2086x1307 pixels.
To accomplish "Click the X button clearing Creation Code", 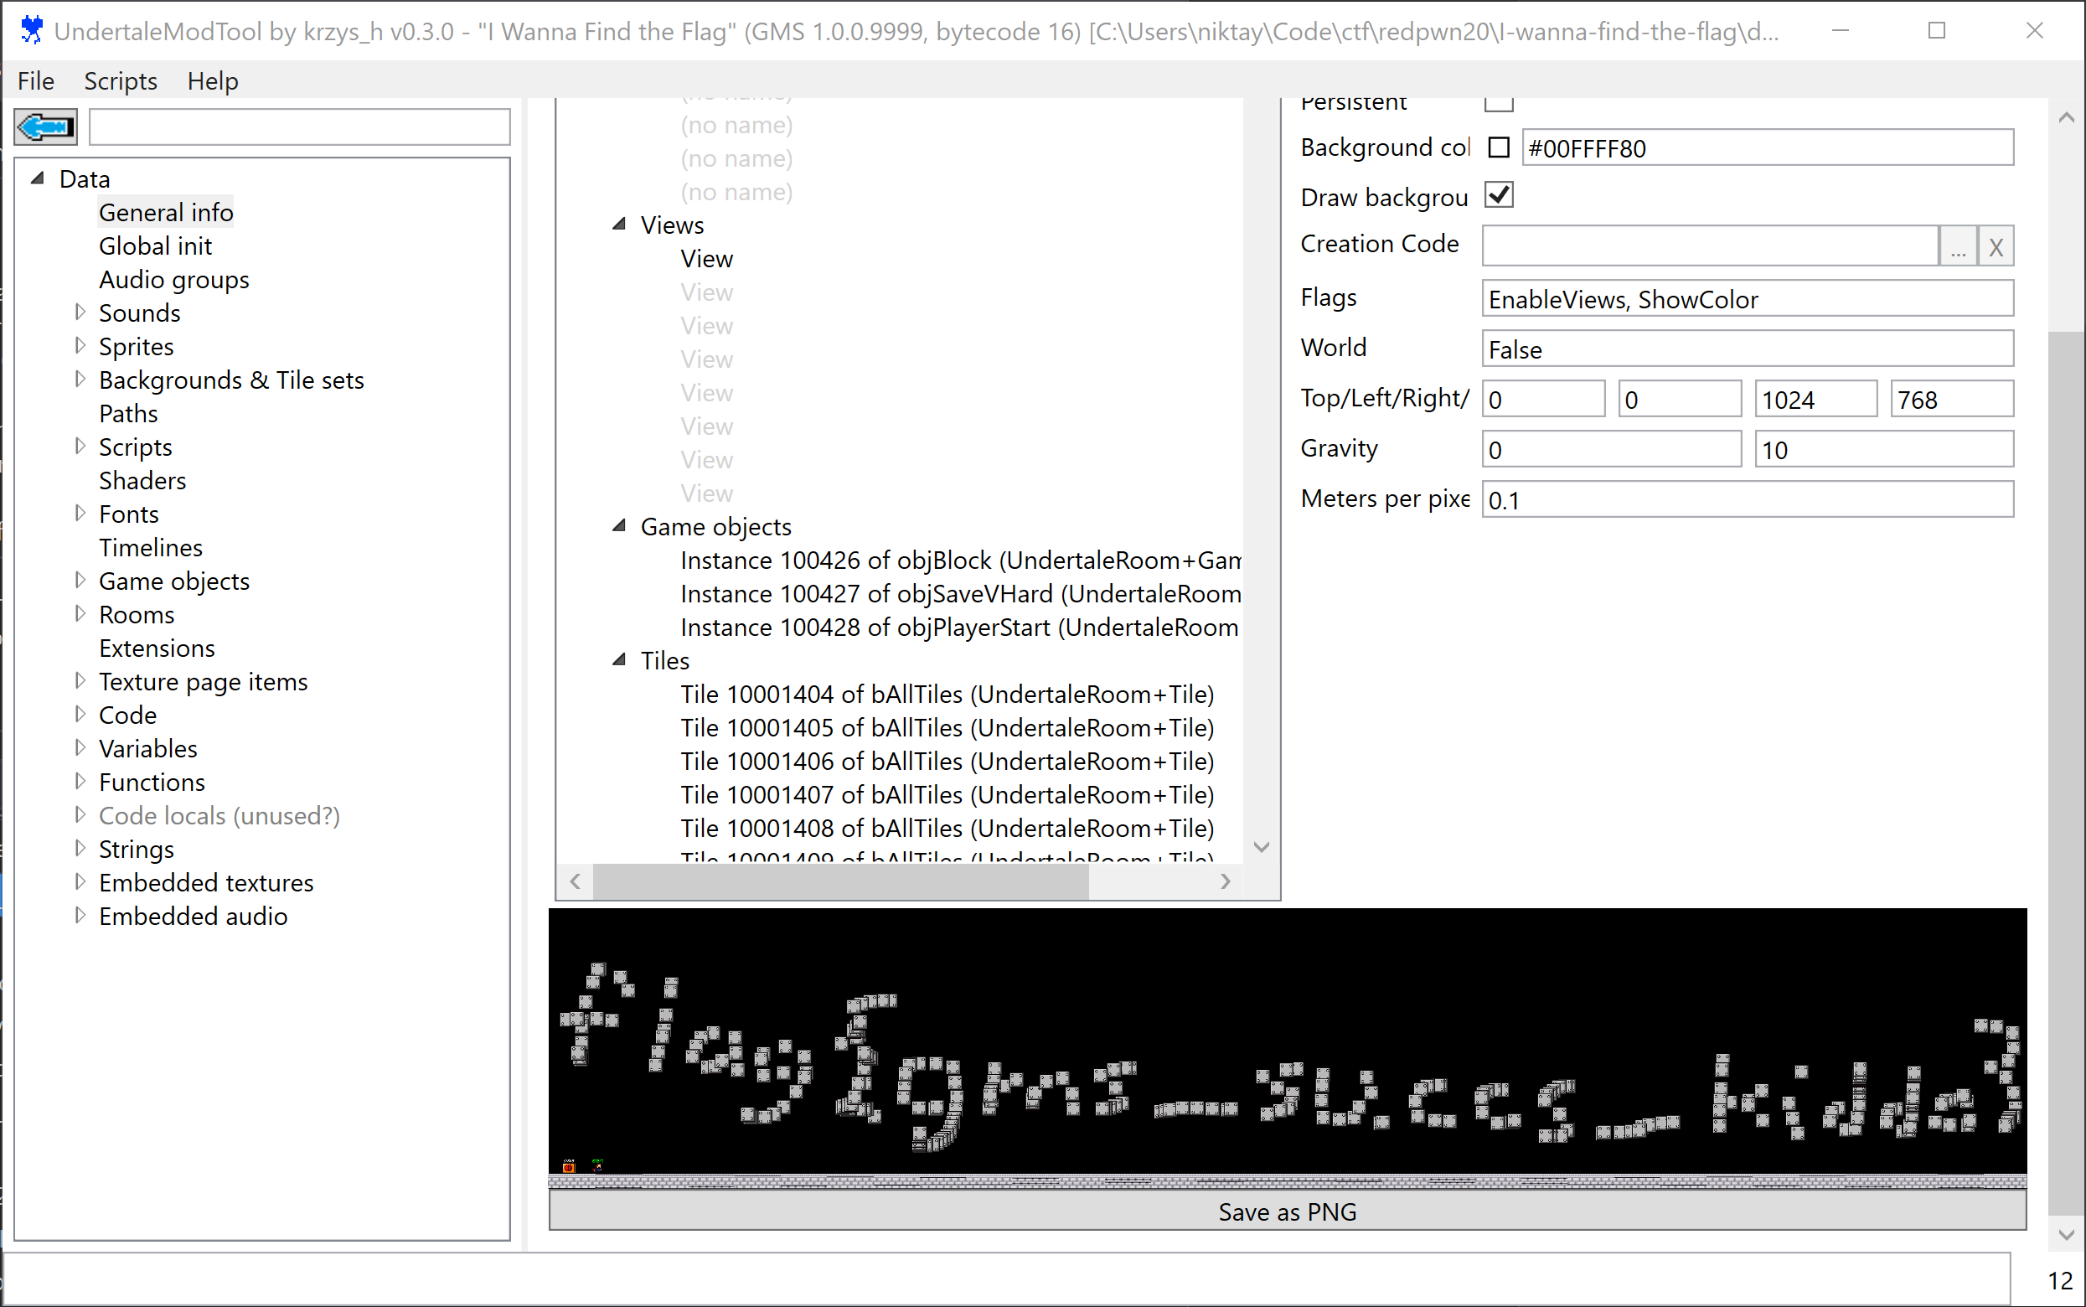I will [x=1996, y=247].
